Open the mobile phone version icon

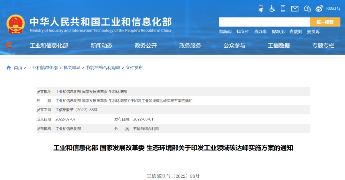pos(283,9)
